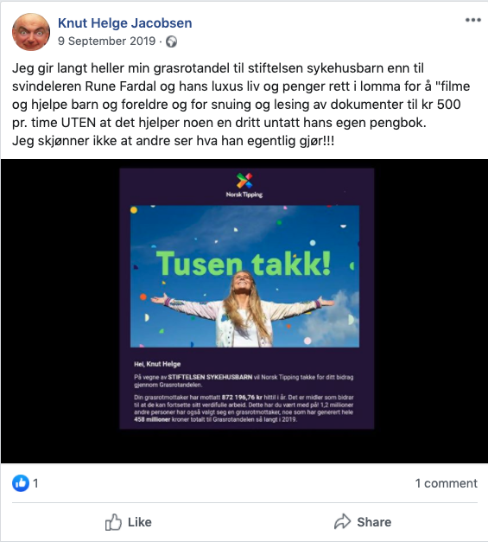Click 'Hei, Knut Helge' greeting in image
This screenshot has width=488, height=542.
157,364
